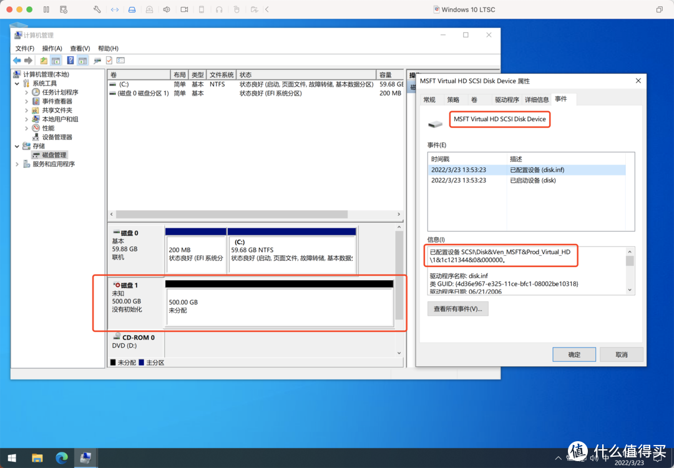This screenshot has height=468, width=674.
Task: Expand the 本地用户和组 tree node
Action: click(x=26, y=119)
